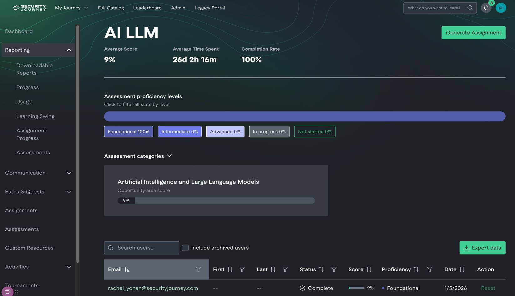515x296 pixels.
Task: Click the Foundational proficiency cell
Action: point(401,288)
